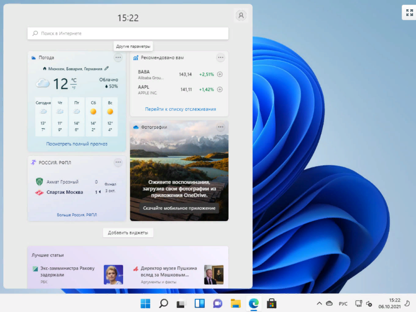Select the Вс forecast day
This screenshot has width=416, height=312.
pyautogui.click(x=110, y=117)
